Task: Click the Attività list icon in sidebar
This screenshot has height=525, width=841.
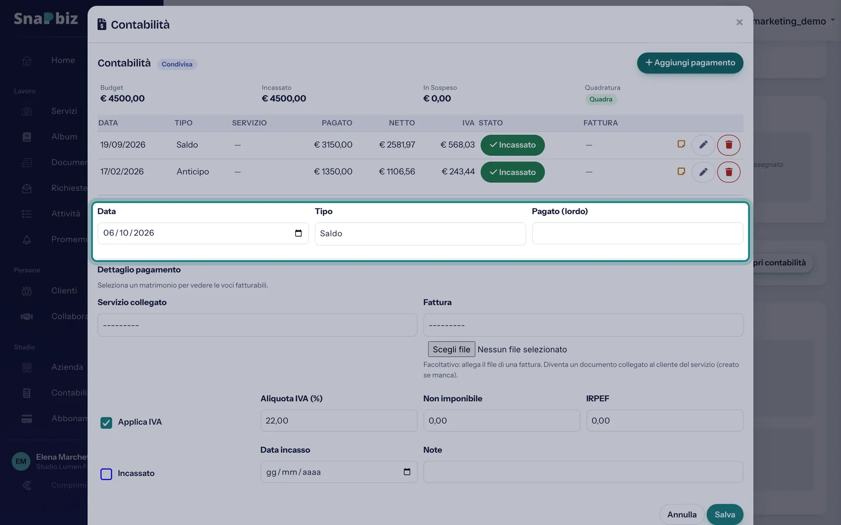Action: pos(27,214)
